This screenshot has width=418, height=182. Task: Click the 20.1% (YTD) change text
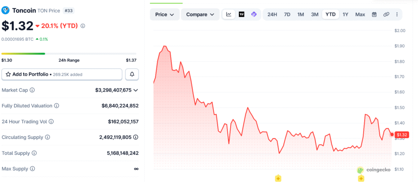pos(59,26)
